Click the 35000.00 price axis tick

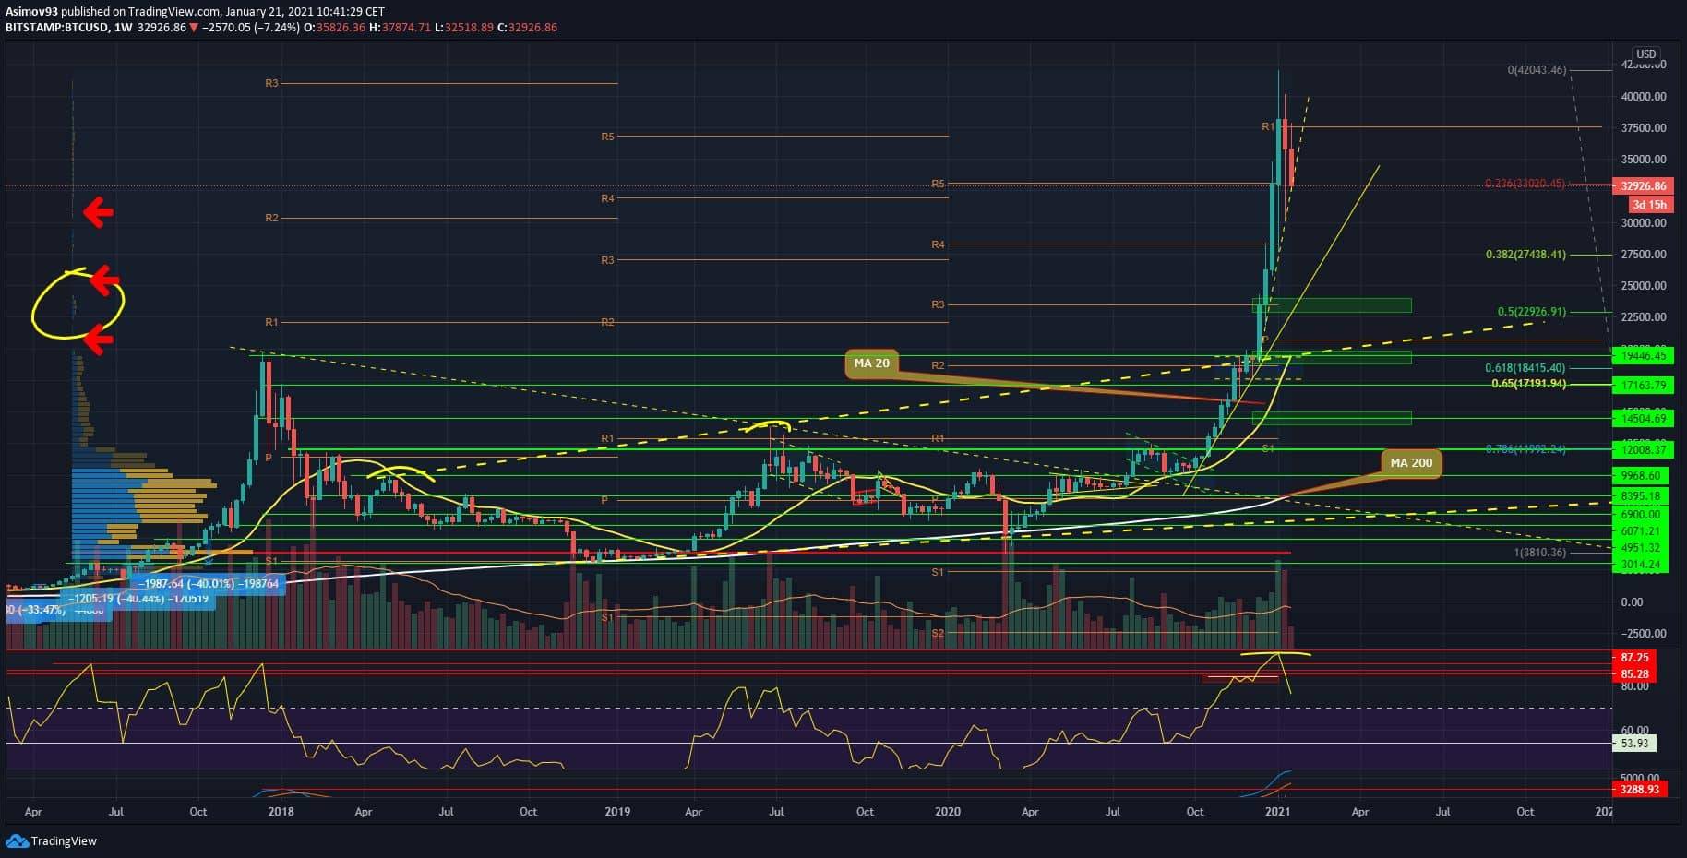point(1644,160)
